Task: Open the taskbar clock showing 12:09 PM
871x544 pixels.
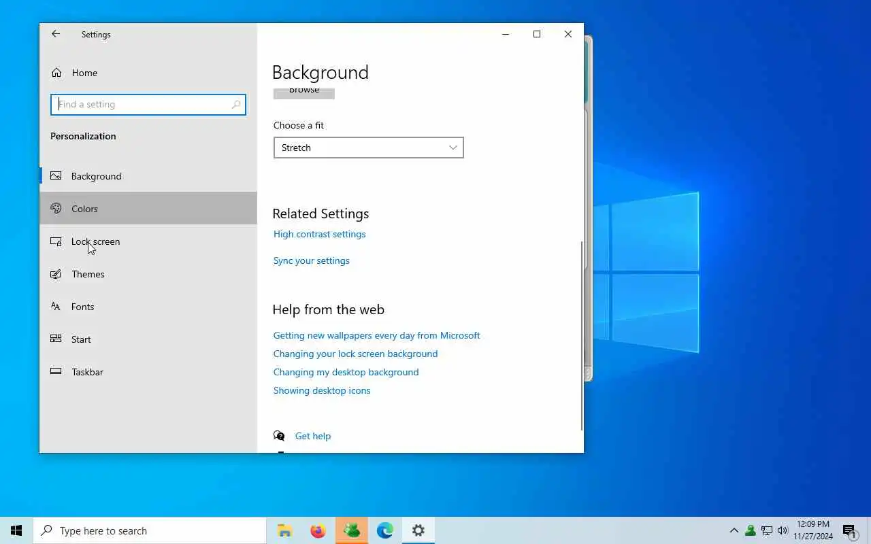Action: click(813, 530)
